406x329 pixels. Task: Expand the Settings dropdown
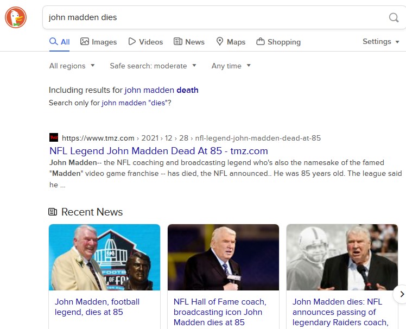click(x=381, y=41)
